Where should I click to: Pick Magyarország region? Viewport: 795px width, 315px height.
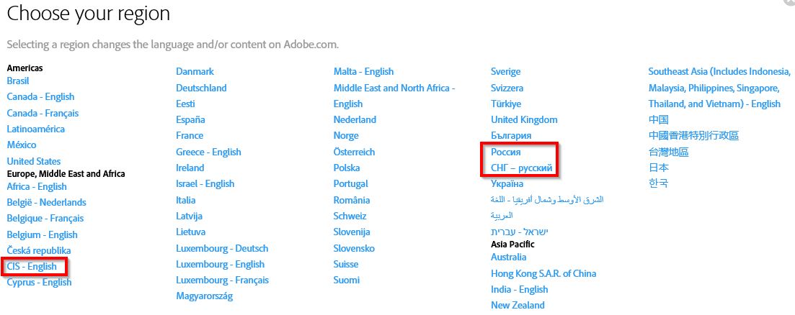point(205,296)
